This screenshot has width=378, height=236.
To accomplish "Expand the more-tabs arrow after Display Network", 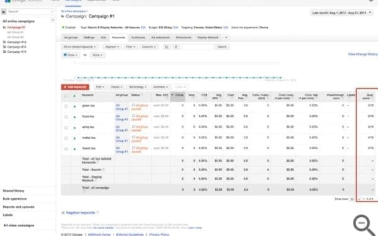I will [226, 38].
